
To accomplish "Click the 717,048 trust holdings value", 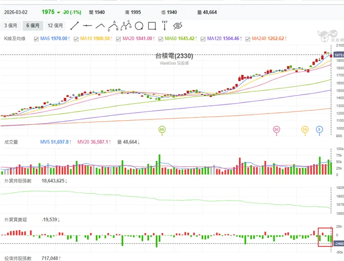I will (x=51, y=258).
